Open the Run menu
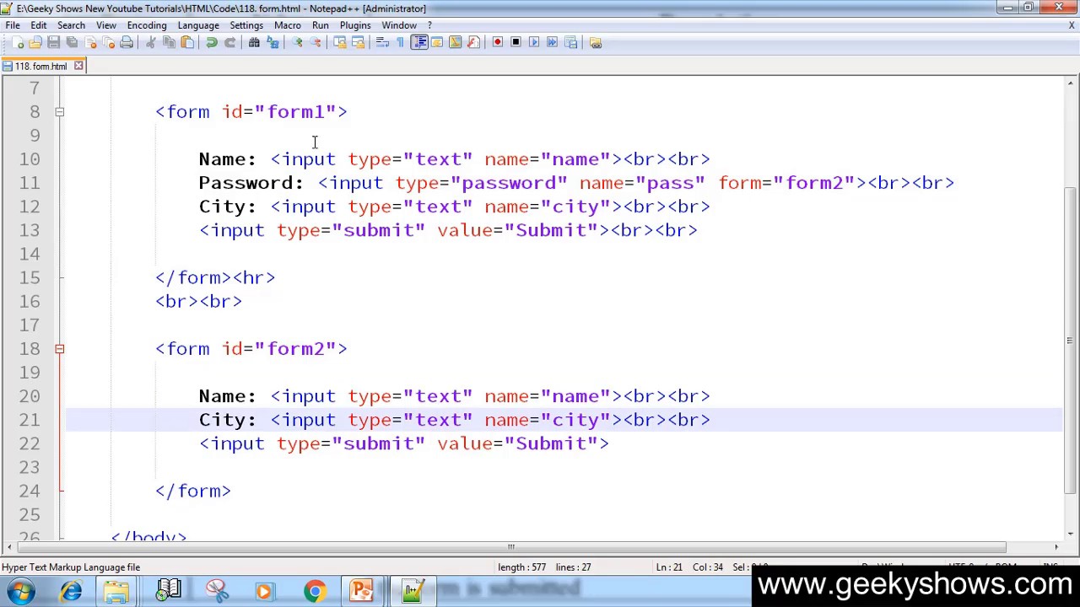Screen dimensions: 1080x607 [320, 25]
